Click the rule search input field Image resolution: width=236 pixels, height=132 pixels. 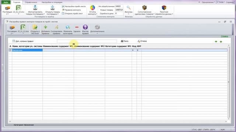[x=87, y=41]
